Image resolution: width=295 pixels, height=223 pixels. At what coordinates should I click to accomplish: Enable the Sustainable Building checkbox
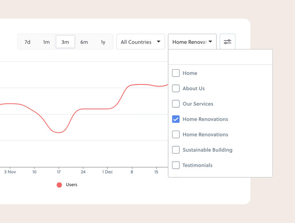pyautogui.click(x=176, y=150)
